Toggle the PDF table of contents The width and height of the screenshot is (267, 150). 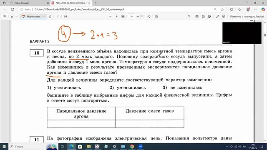5,17
